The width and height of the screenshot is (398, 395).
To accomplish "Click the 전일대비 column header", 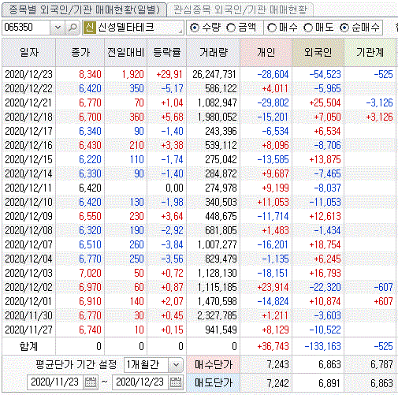I will (126, 52).
